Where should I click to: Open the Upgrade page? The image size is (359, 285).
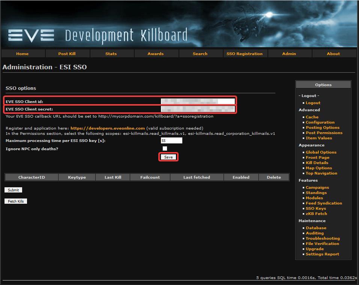click(315, 249)
